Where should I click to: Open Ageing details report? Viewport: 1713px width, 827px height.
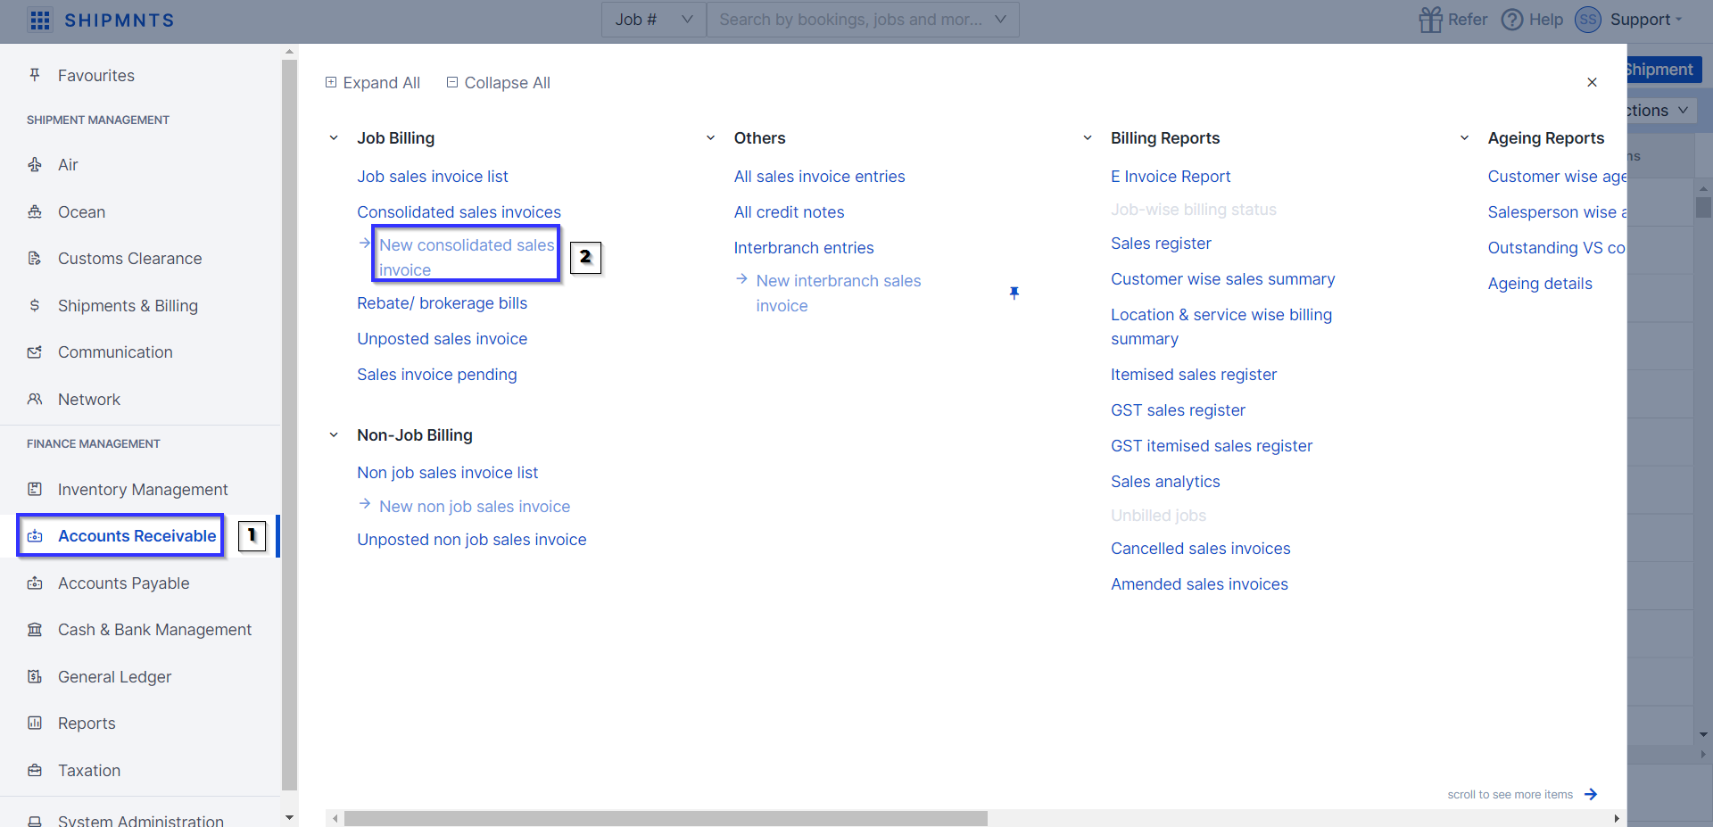tap(1540, 283)
